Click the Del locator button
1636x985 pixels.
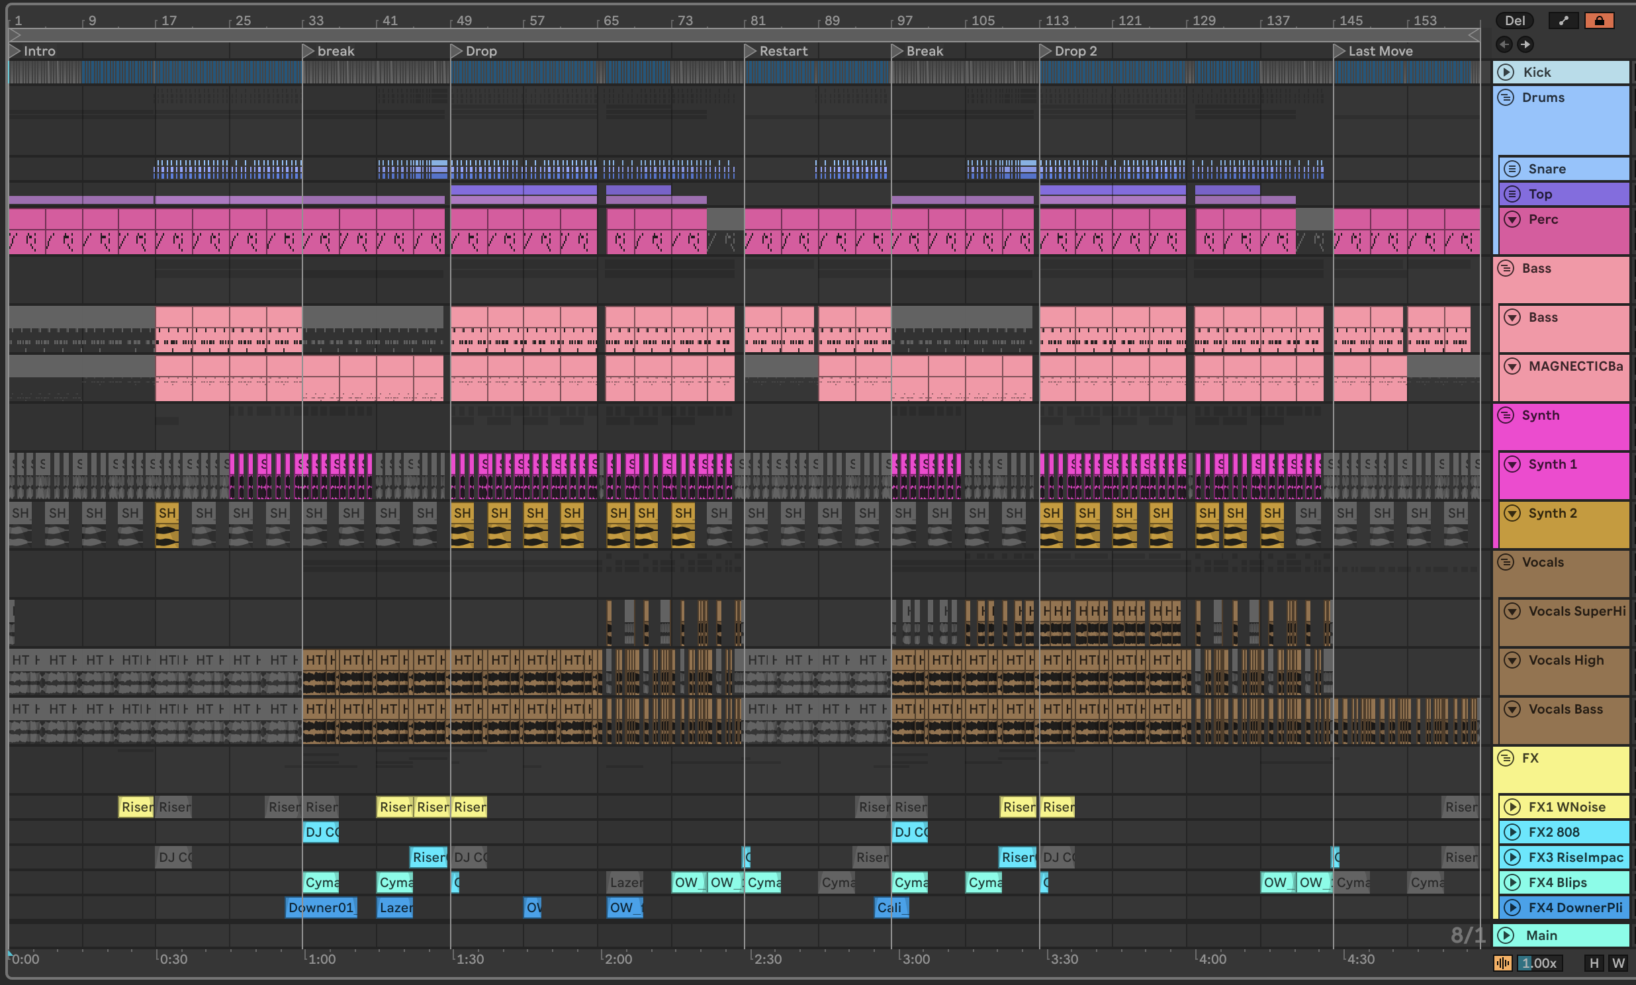[x=1514, y=21]
